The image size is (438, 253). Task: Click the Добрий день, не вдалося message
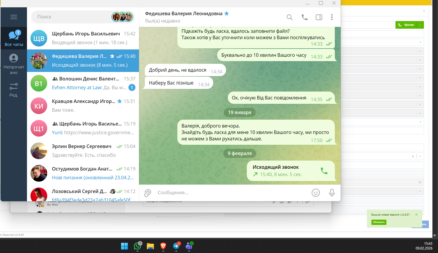click(x=185, y=70)
